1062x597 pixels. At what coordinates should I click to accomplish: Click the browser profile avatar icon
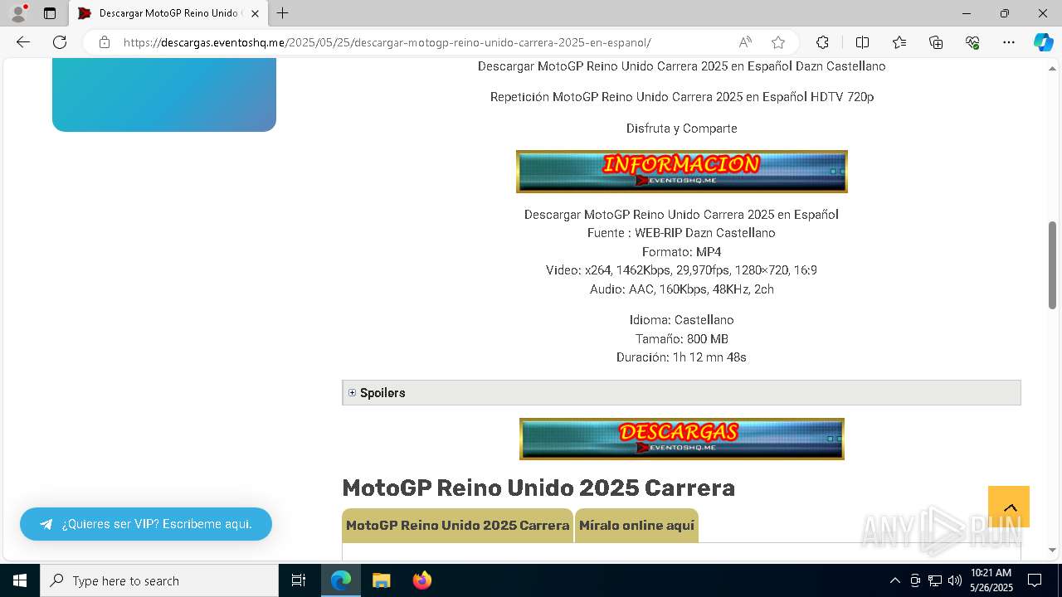18,13
